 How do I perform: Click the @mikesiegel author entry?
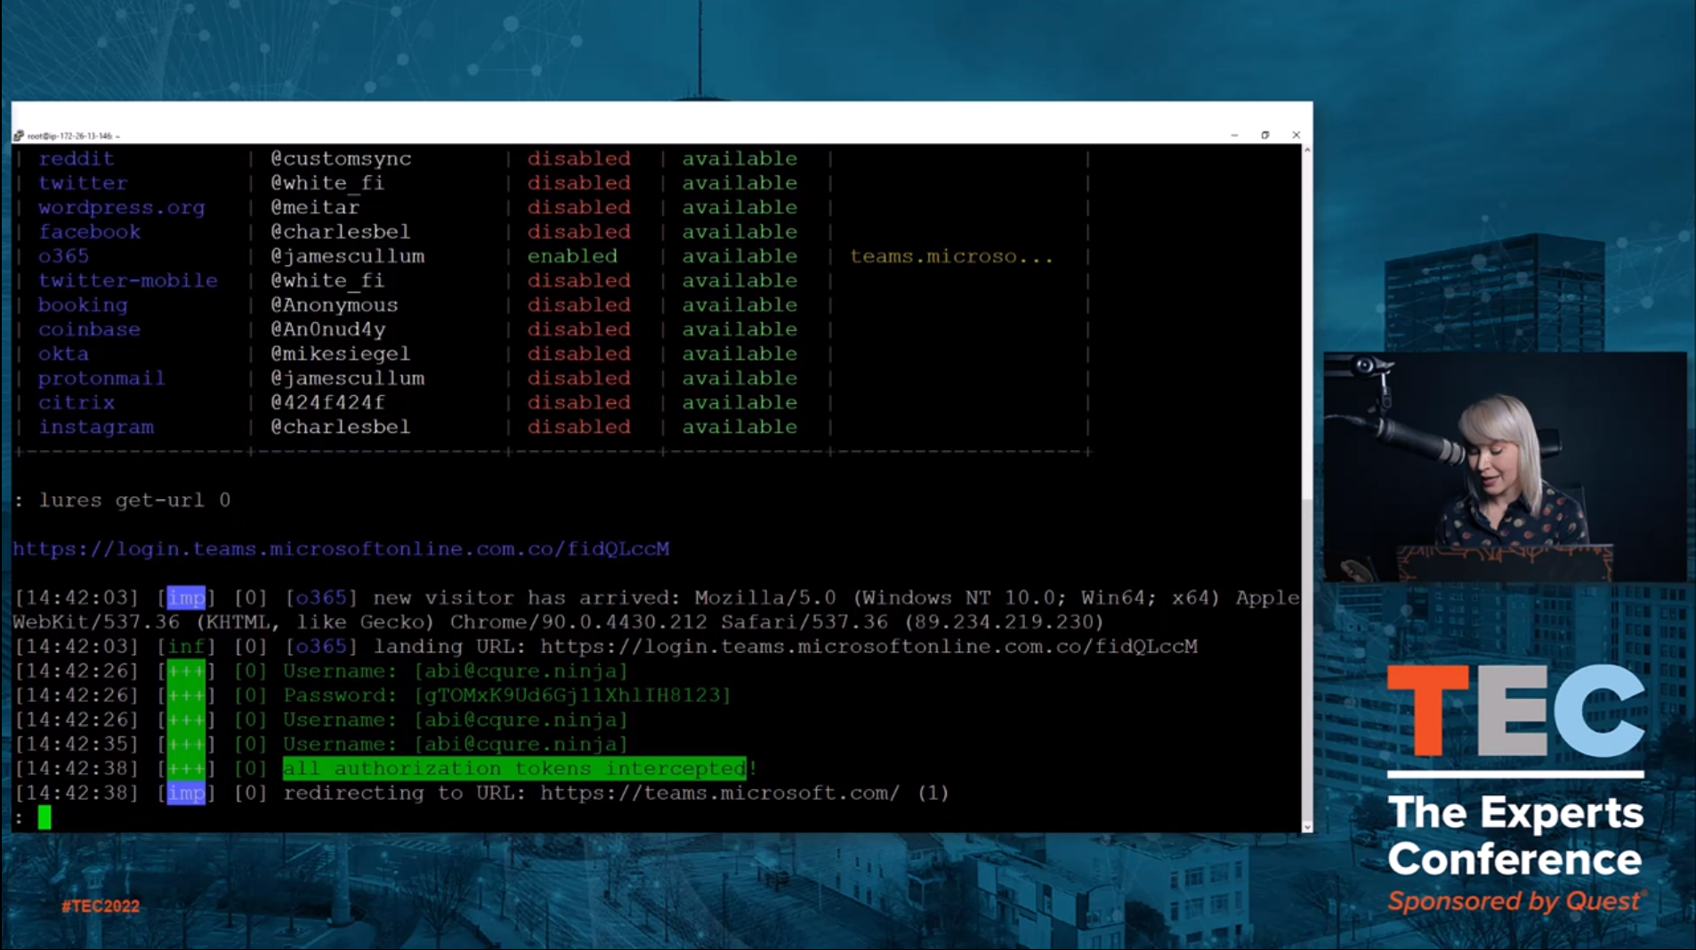point(341,354)
